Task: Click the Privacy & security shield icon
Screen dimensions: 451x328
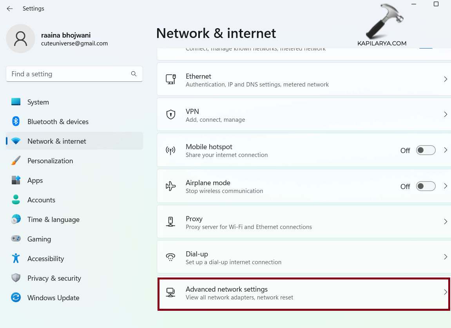Action: (x=16, y=278)
